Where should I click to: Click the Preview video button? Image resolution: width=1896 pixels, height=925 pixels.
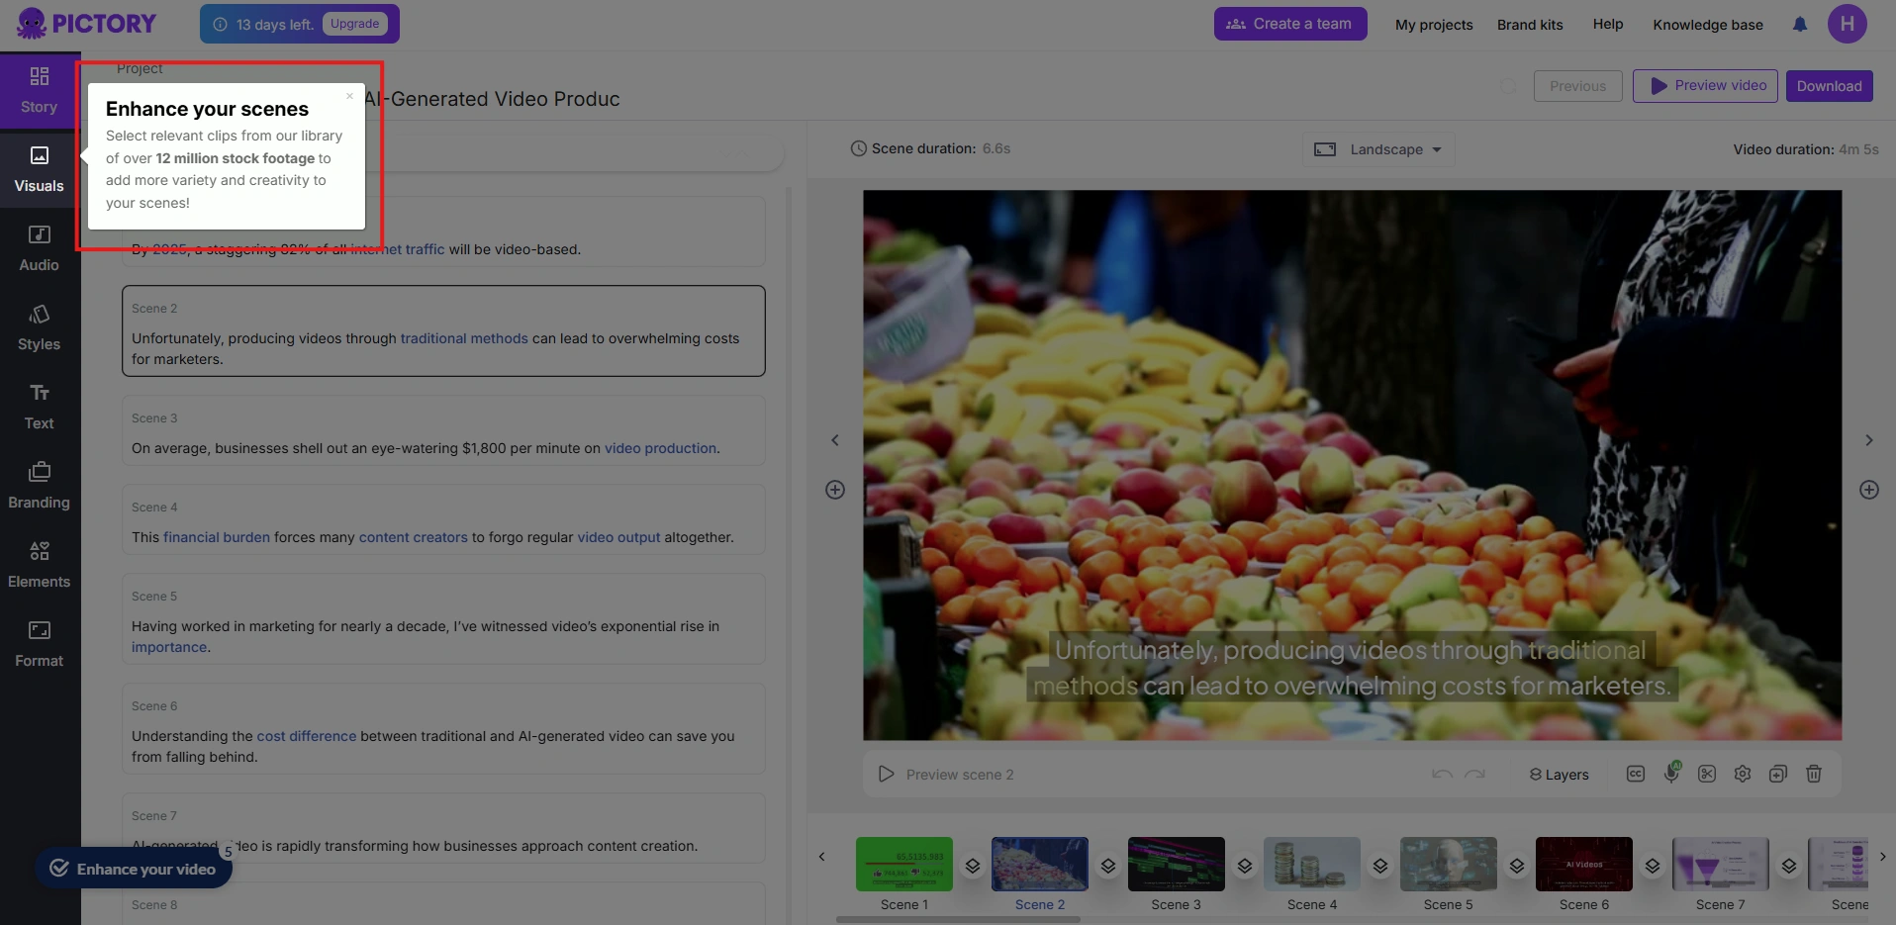(x=1705, y=86)
